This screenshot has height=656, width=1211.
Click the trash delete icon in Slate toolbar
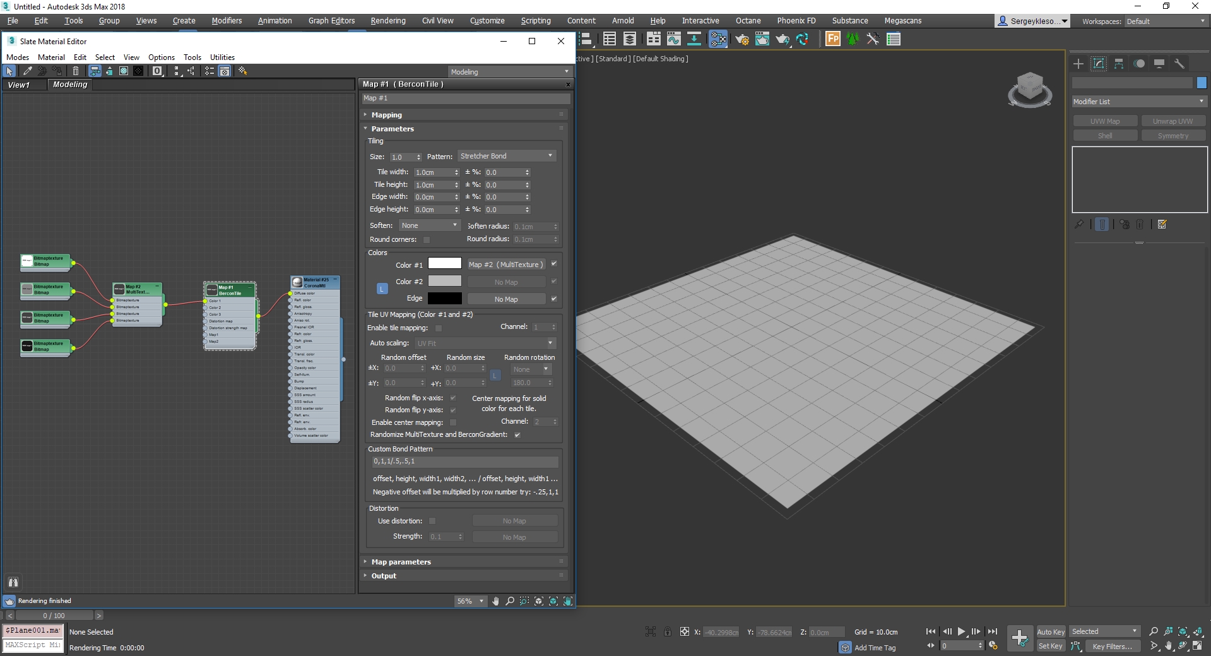[76, 71]
